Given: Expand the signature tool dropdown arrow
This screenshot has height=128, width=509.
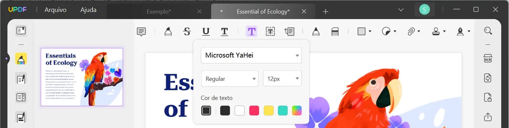Looking at the screenshot, I should [x=469, y=31].
